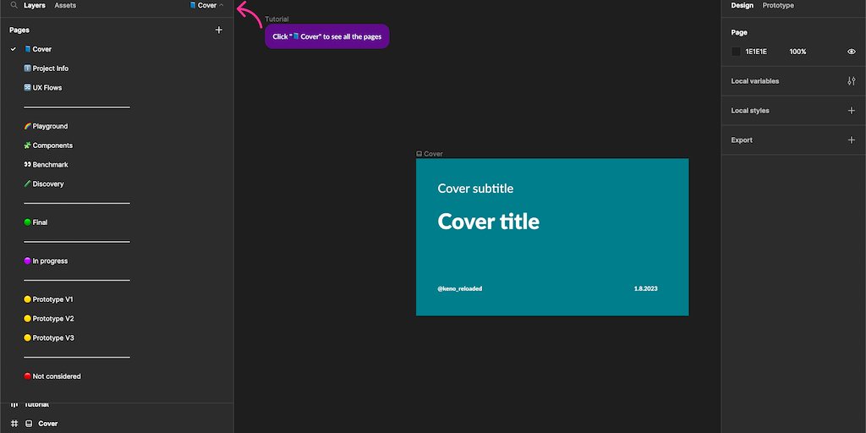Add a new page with plus icon
This screenshot has width=866, height=433.
pos(219,30)
